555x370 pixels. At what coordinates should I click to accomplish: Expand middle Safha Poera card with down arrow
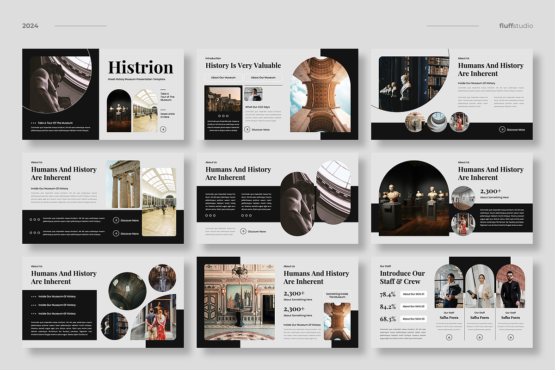(480, 337)
